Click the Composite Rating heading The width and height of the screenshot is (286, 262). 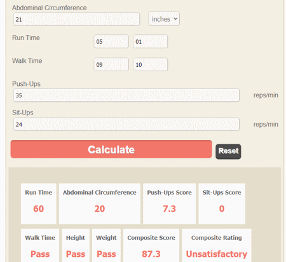(217, 238)
